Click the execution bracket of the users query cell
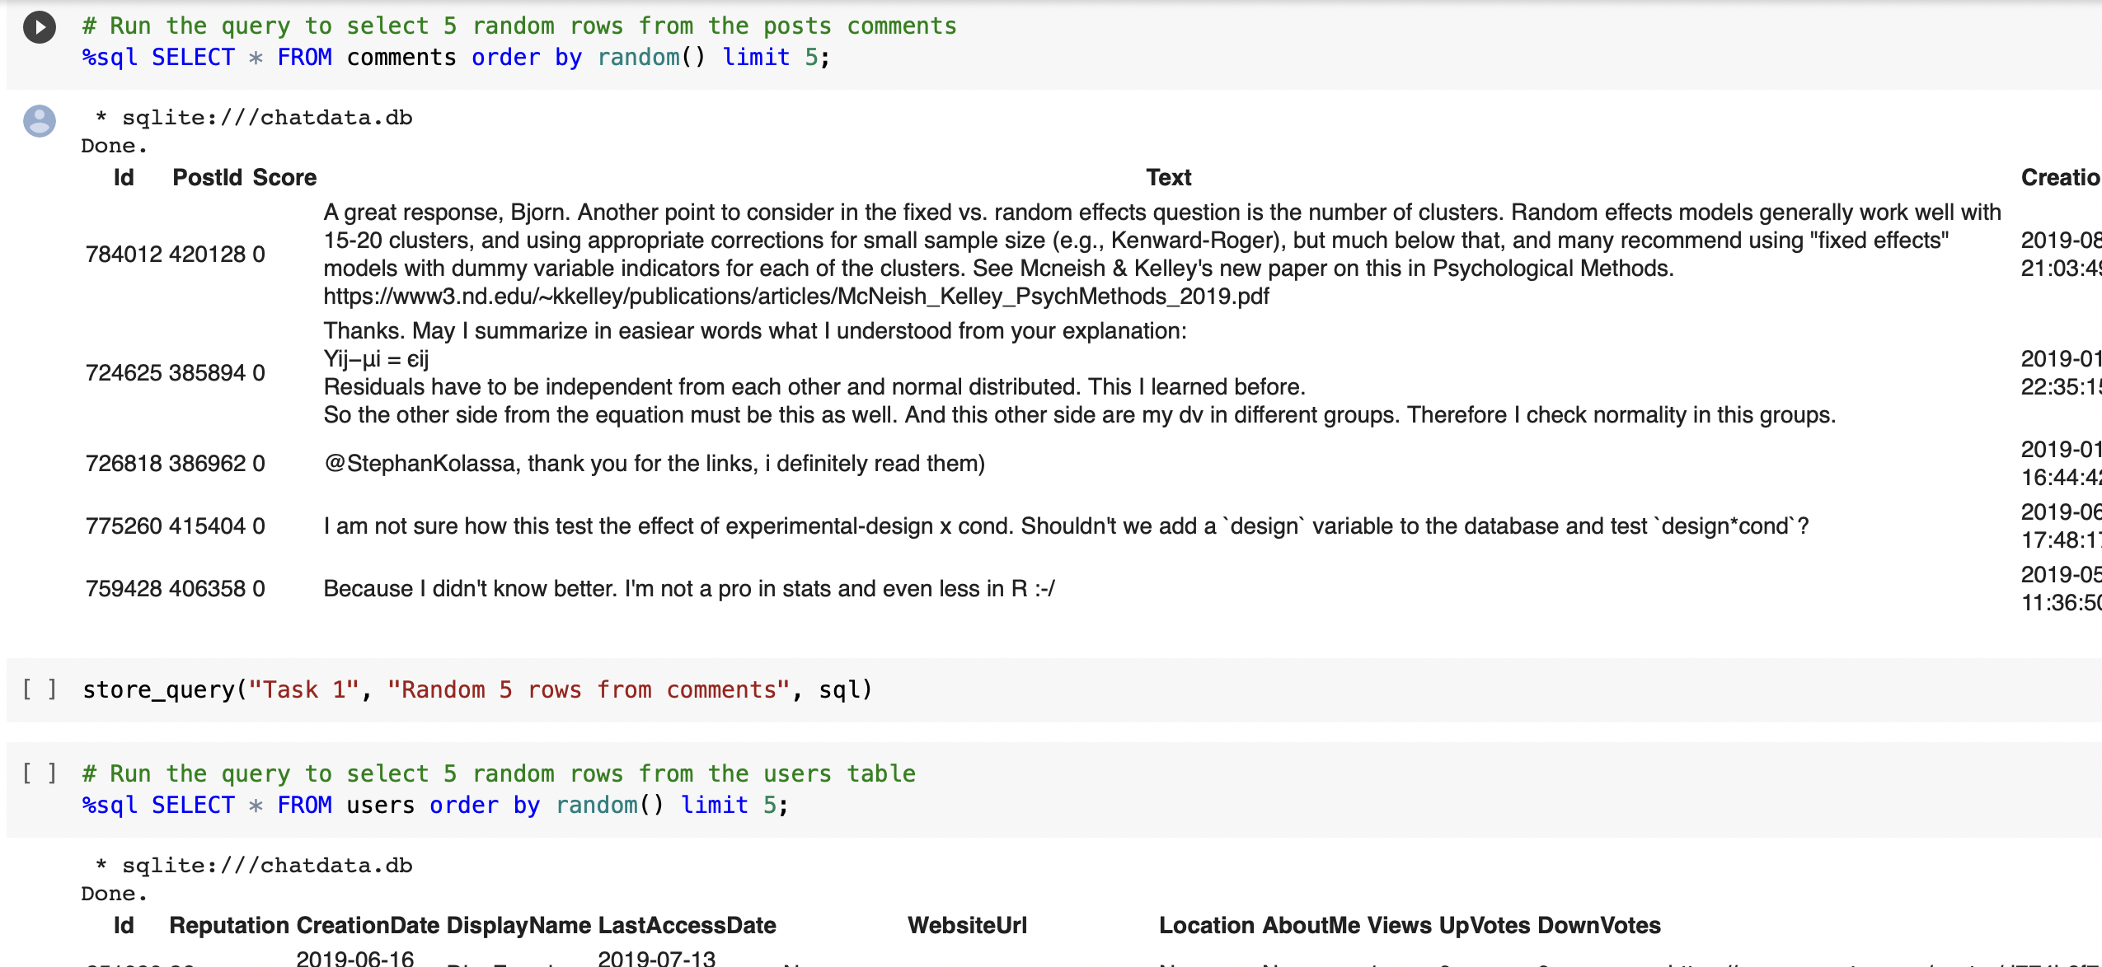The height and width of the screenshot is (967, 2102). tap(40, 773)
